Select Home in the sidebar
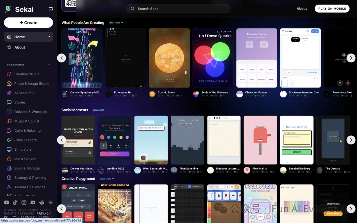Screen dimensions: 357x223 (x=28, y=37)
